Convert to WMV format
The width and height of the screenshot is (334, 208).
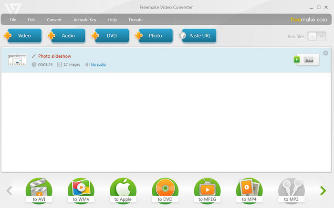pyautogui.click(x=81, y=190)
